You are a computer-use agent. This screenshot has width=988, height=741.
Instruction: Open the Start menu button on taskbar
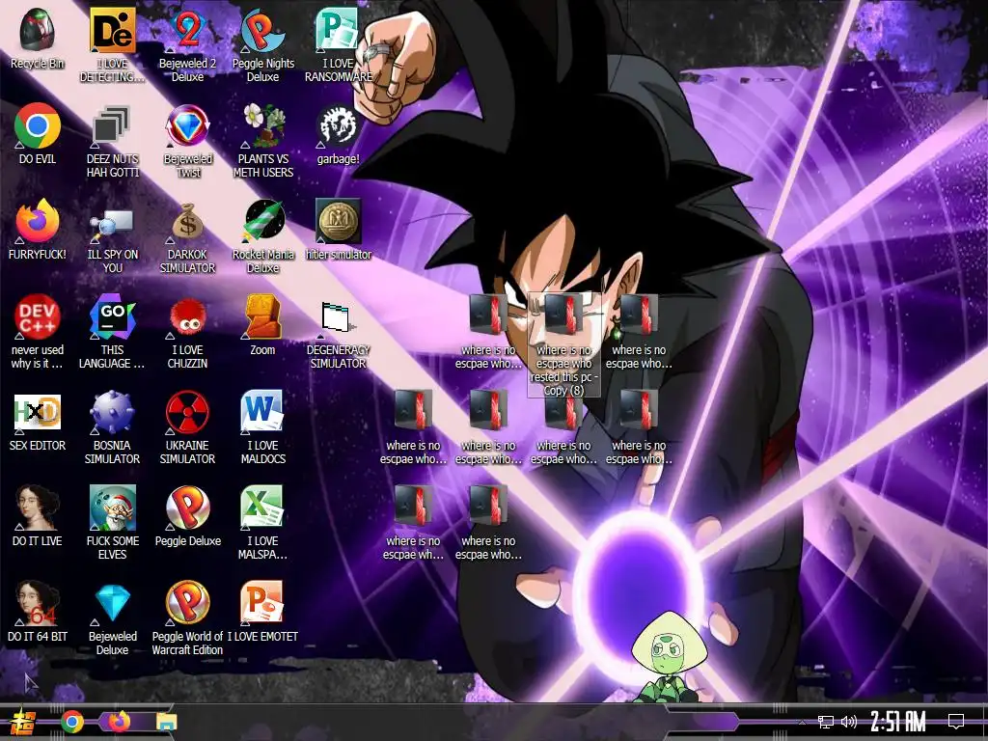(23, 723)
